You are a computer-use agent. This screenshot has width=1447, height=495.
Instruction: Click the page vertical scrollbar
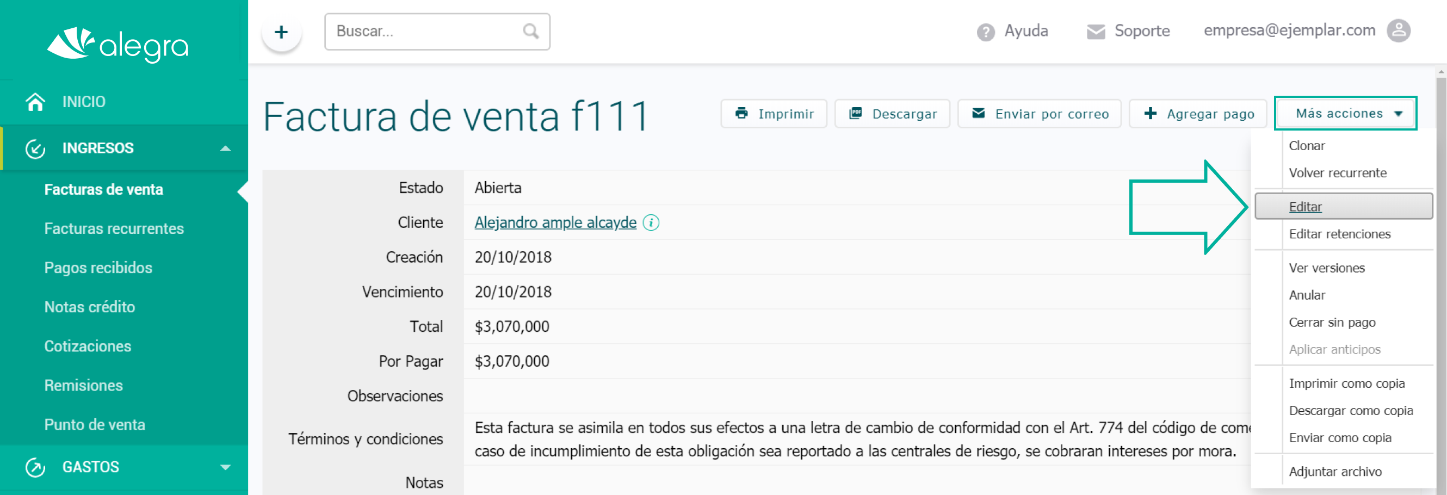1441,281
